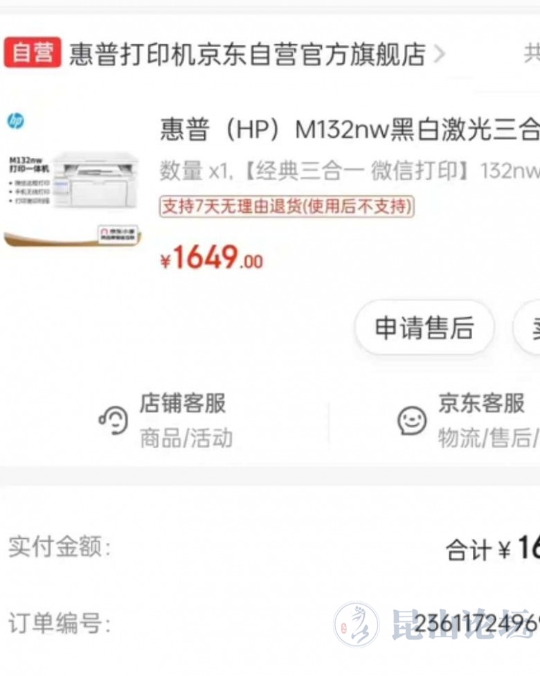Open the 惠普（HP）M132nw product title
Image resolution: width=540 pixels, height=676 pixels.
coord(350,130)
